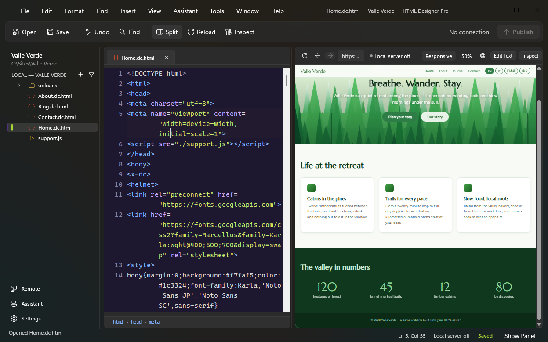Click the globe icon in preview bar
This screenshot has width=548, height=342.
(483, 56)
